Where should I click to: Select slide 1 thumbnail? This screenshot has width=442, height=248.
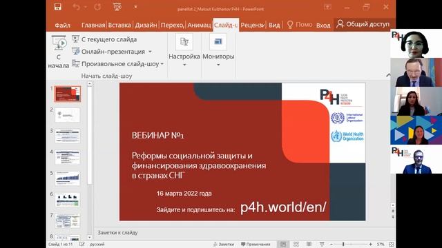pyautogui.click(x=68, y=94)
